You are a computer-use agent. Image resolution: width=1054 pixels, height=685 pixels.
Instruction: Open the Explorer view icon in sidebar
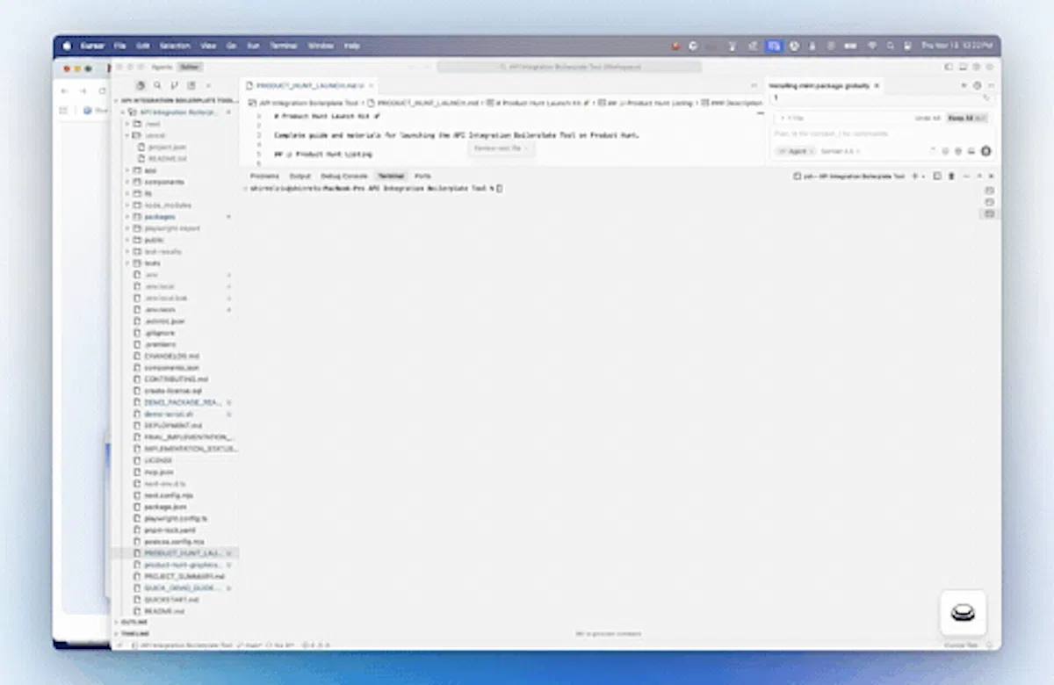click(x=141, y=85)
